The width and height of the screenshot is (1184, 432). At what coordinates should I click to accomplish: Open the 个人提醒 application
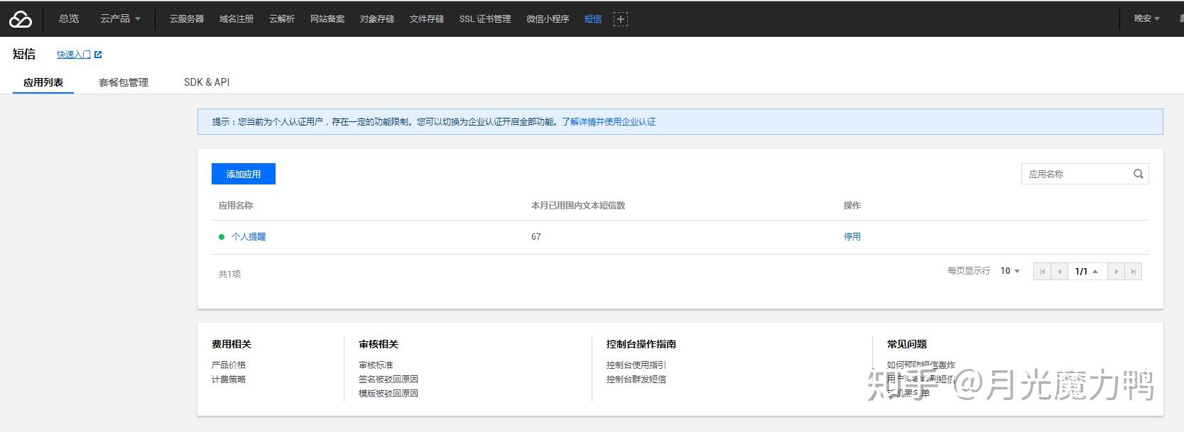249,237
